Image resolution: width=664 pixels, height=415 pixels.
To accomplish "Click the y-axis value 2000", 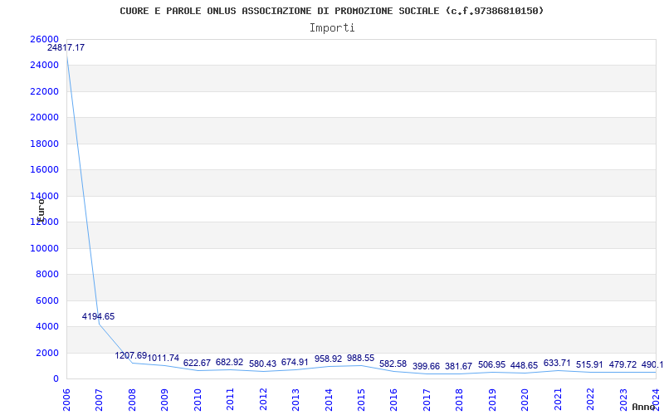I will (46, 353).
